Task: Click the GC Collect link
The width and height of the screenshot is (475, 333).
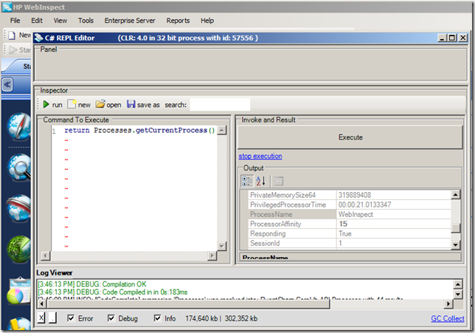Action: 448,318
